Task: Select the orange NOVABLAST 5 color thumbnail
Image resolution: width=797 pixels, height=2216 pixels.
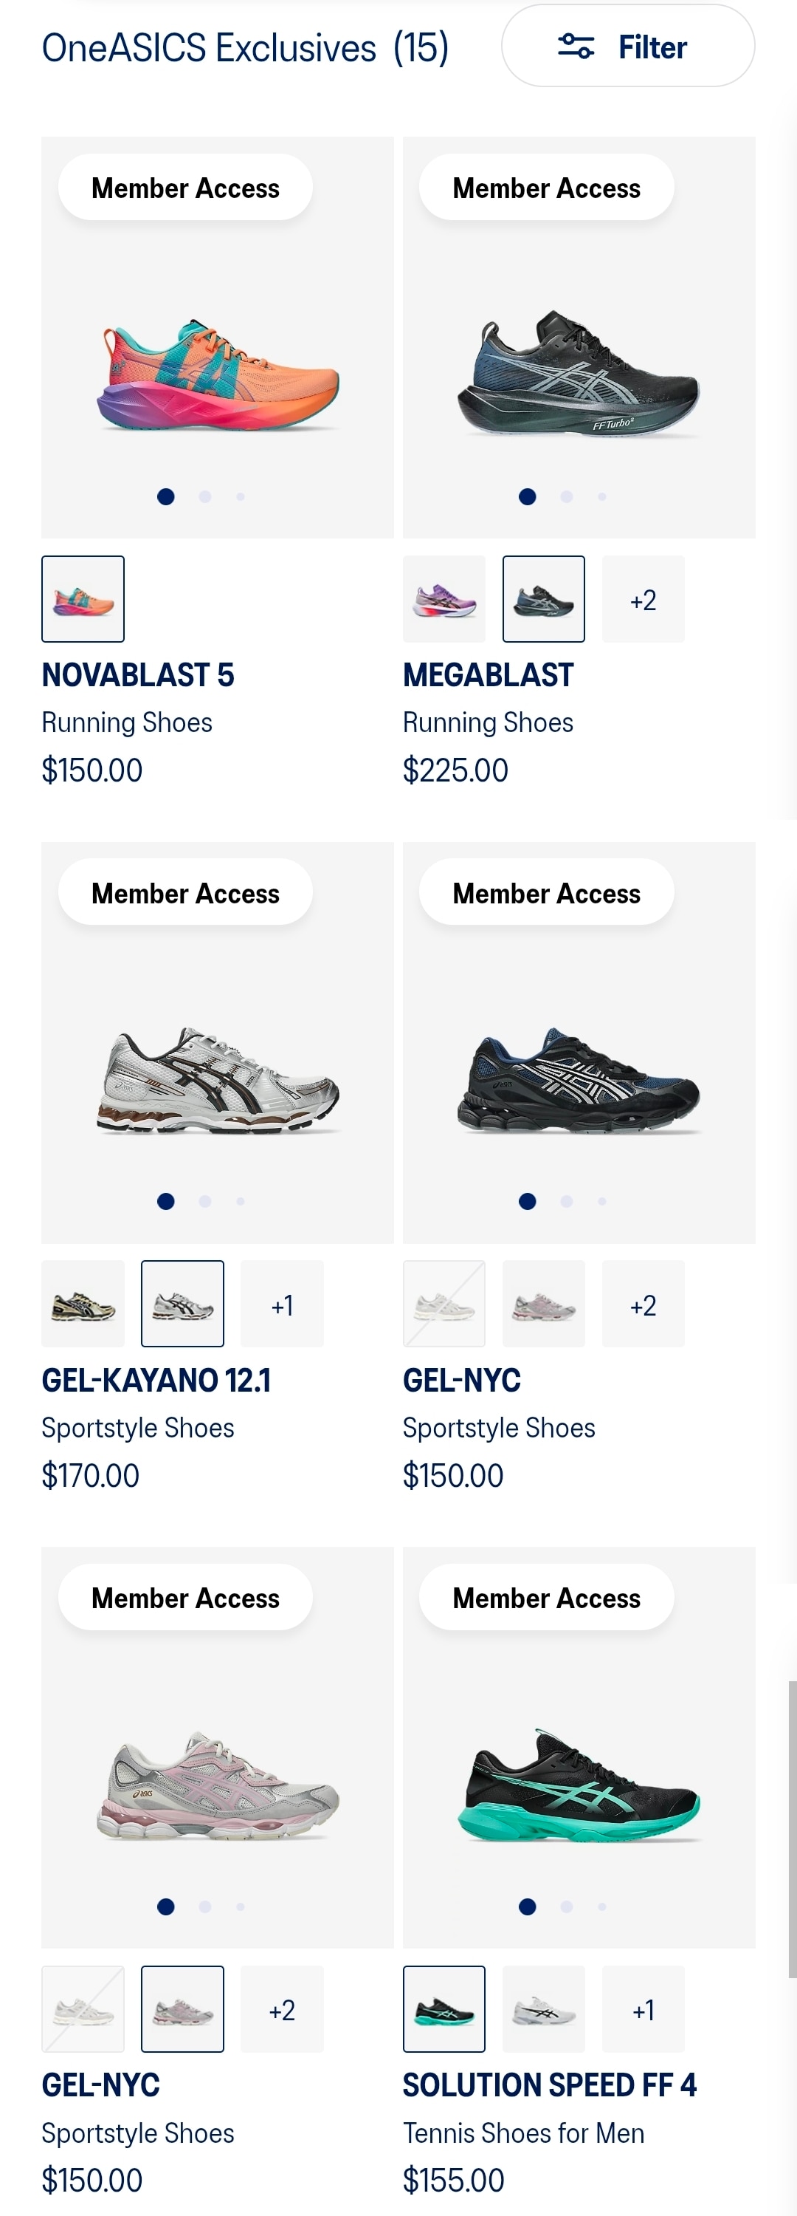Action: [83, 599]
